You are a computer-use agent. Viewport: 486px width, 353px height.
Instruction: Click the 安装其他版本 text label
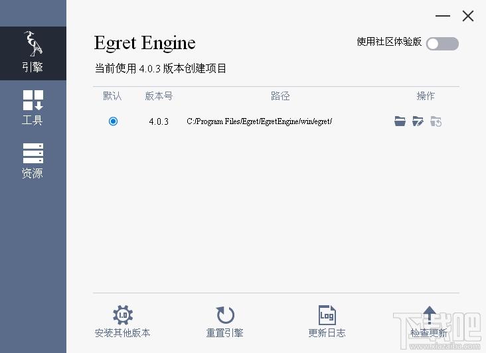[122, 333]
